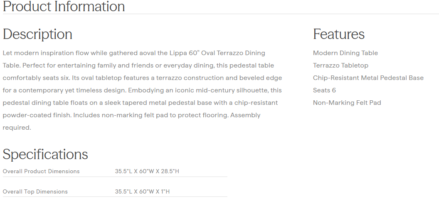This screenshot has height=213, width=439.
Task: Click the 35.5"L X 60"W X 28.5"H value
Action: point(147,171)
